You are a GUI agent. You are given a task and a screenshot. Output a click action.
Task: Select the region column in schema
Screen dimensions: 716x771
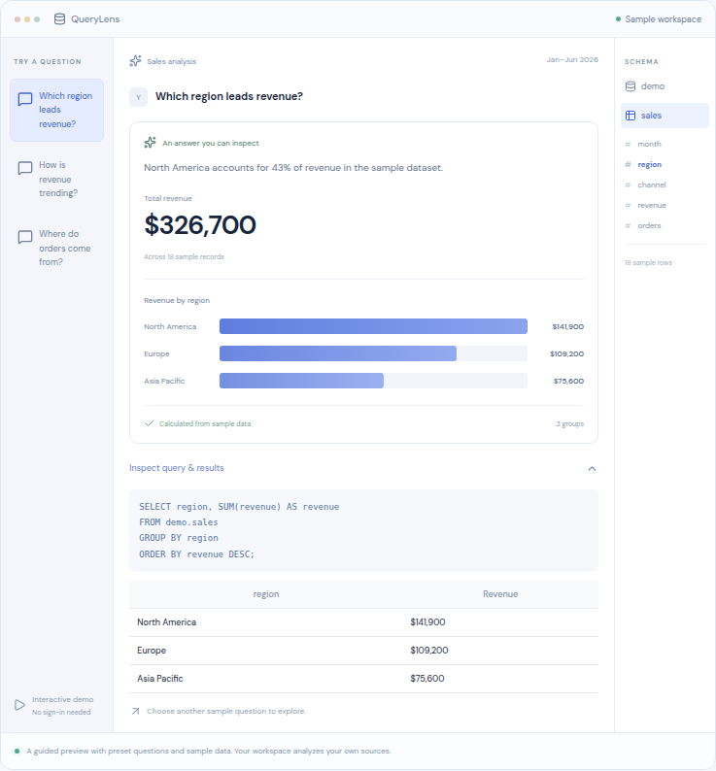pyautogui.click(x=649, y=164)
